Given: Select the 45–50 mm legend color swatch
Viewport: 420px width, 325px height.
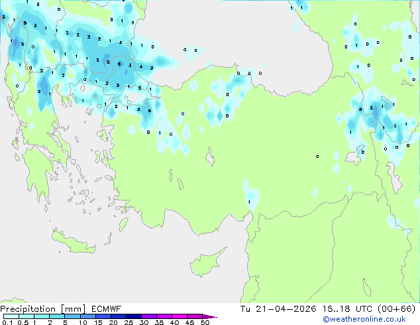Looking at the screenshot, I should [x=195, y=316].
